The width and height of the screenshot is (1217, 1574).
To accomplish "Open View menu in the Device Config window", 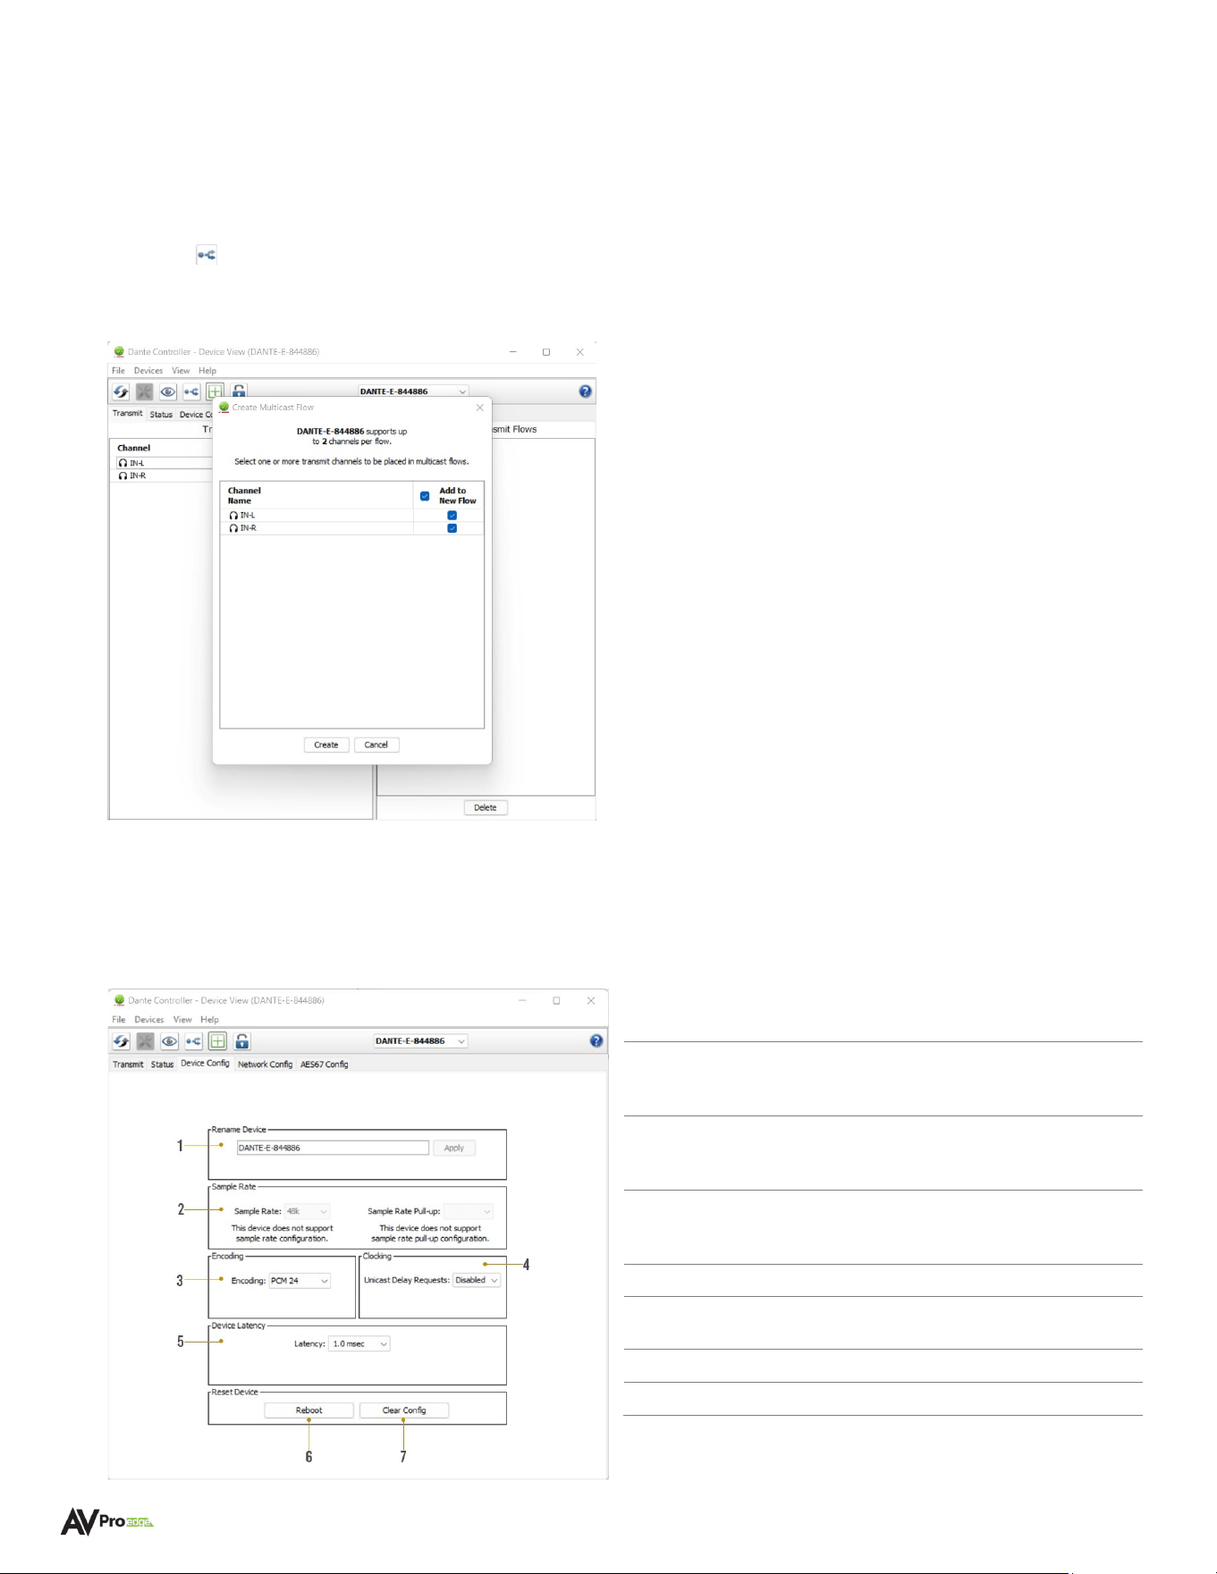I will pos(182,1020).
